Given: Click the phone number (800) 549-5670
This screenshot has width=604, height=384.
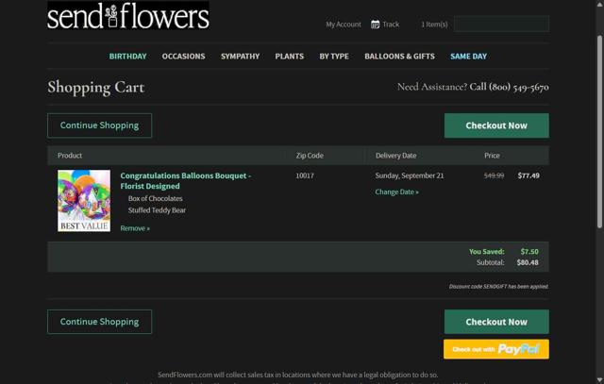Looking at the screenshot, I should pos(519,87).
